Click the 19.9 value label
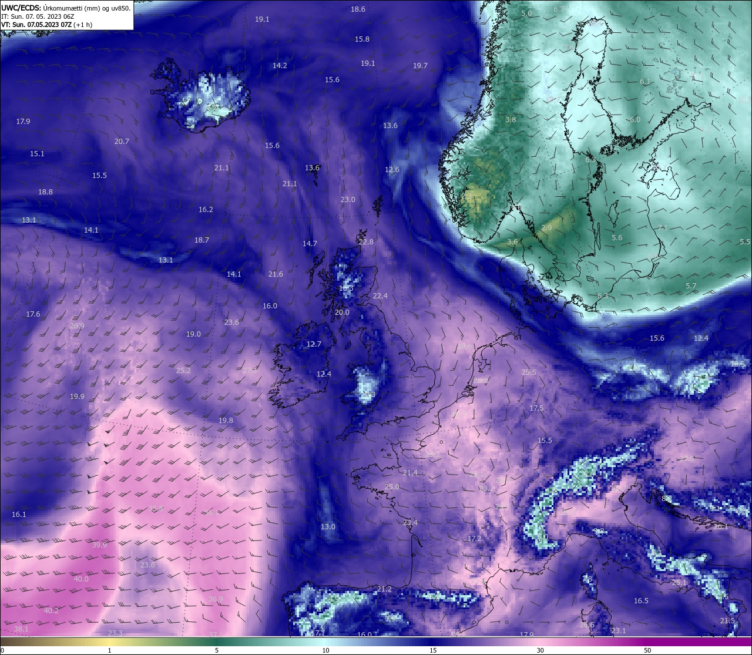752x655 pixels. tap(77, 397)
